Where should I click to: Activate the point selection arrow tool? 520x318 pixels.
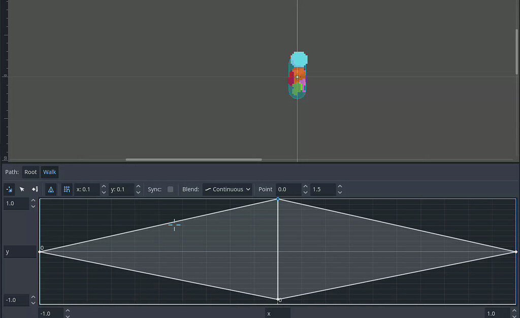click(22, 189)
